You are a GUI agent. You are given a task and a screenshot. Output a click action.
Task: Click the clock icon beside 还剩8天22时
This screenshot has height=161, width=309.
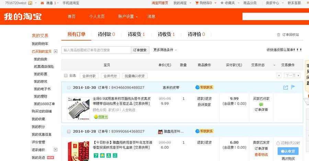click(278, 143)
